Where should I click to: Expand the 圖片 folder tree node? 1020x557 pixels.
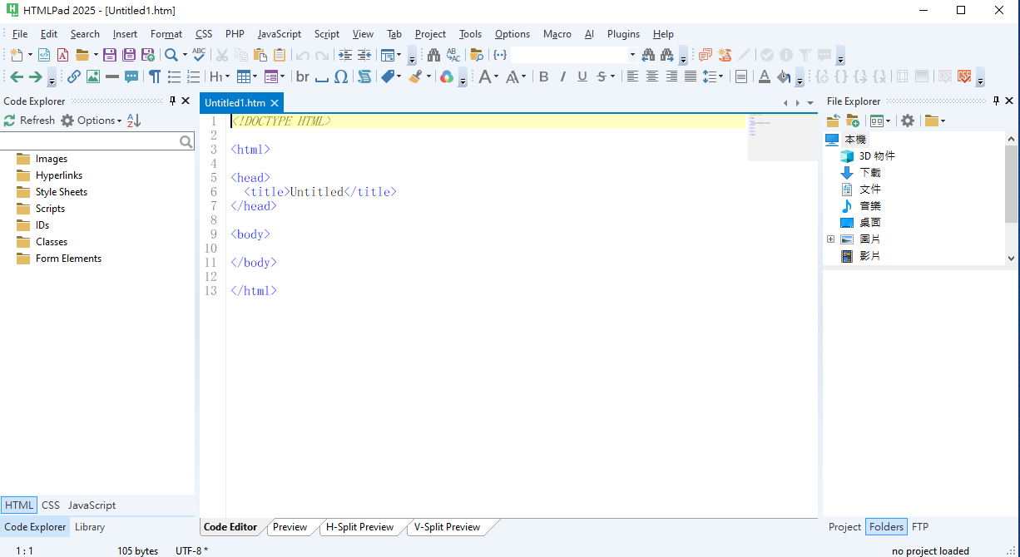(x=830, y=239)
